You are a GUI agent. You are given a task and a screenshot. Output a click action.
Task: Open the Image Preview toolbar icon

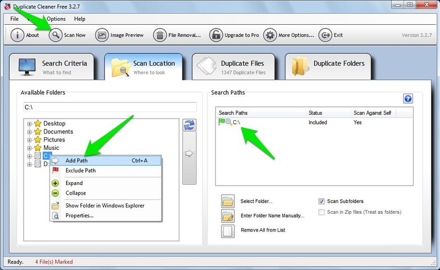point(102,35)
